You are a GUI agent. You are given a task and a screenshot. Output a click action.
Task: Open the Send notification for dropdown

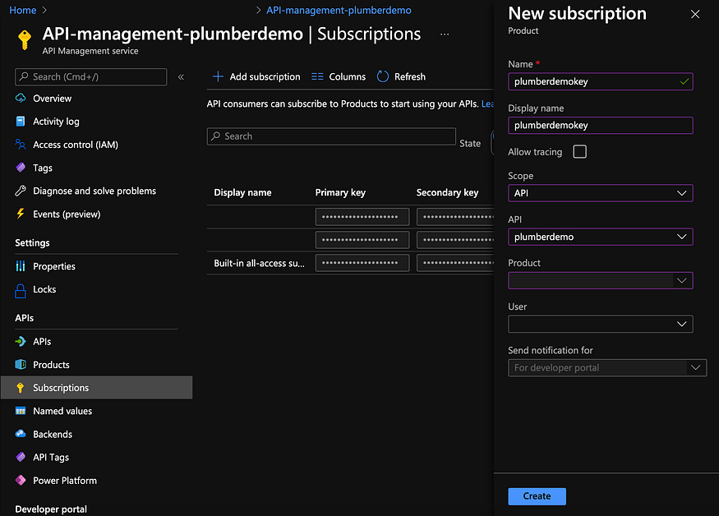tap(607, 368)
